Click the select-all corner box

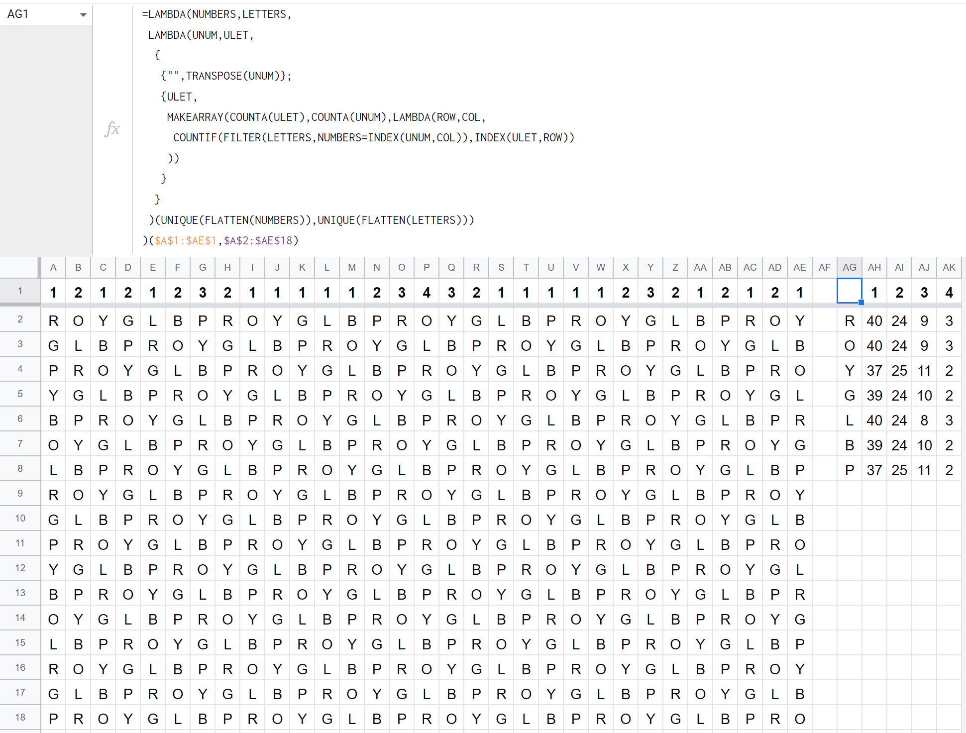20,268
